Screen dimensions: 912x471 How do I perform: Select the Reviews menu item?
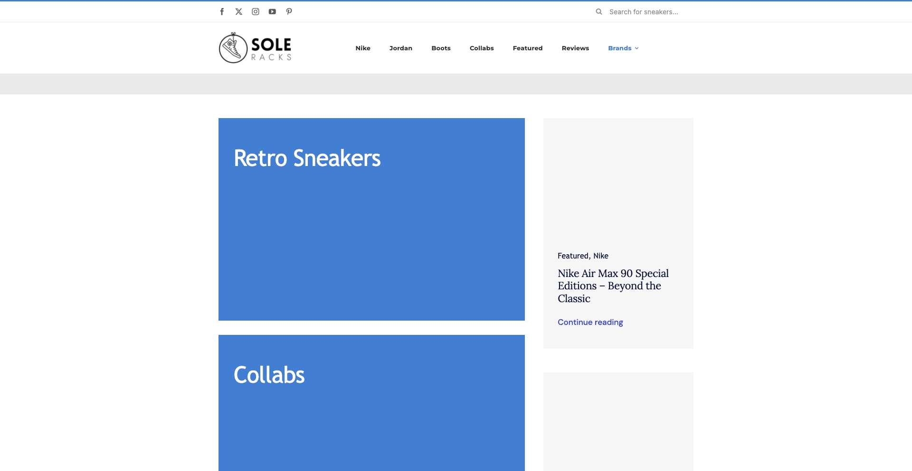pyautogui.click(x=575, y=48)
